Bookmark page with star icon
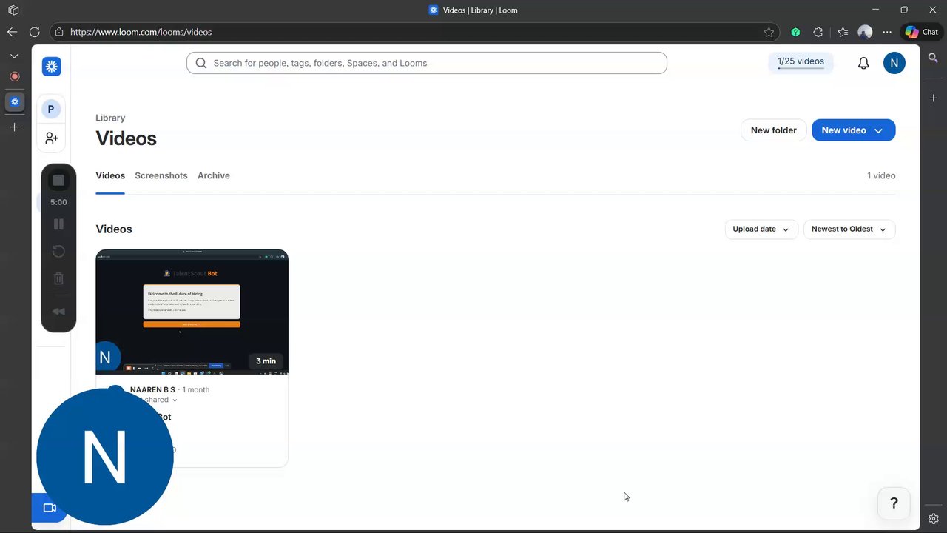This screenshot has height=533, width=947. [769, 32]
